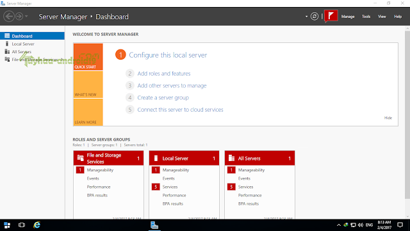Open the Tools menu

pos(366,17)
